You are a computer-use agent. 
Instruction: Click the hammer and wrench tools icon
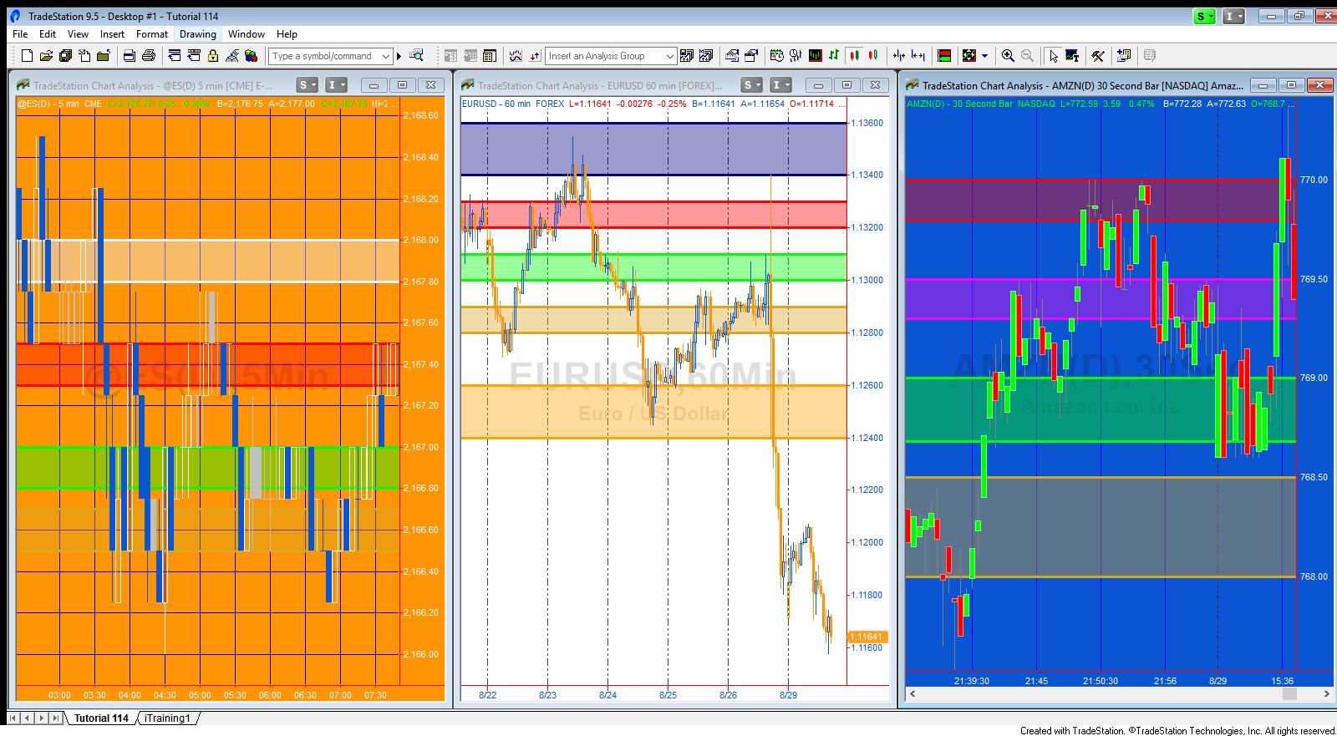[1098, 56]
